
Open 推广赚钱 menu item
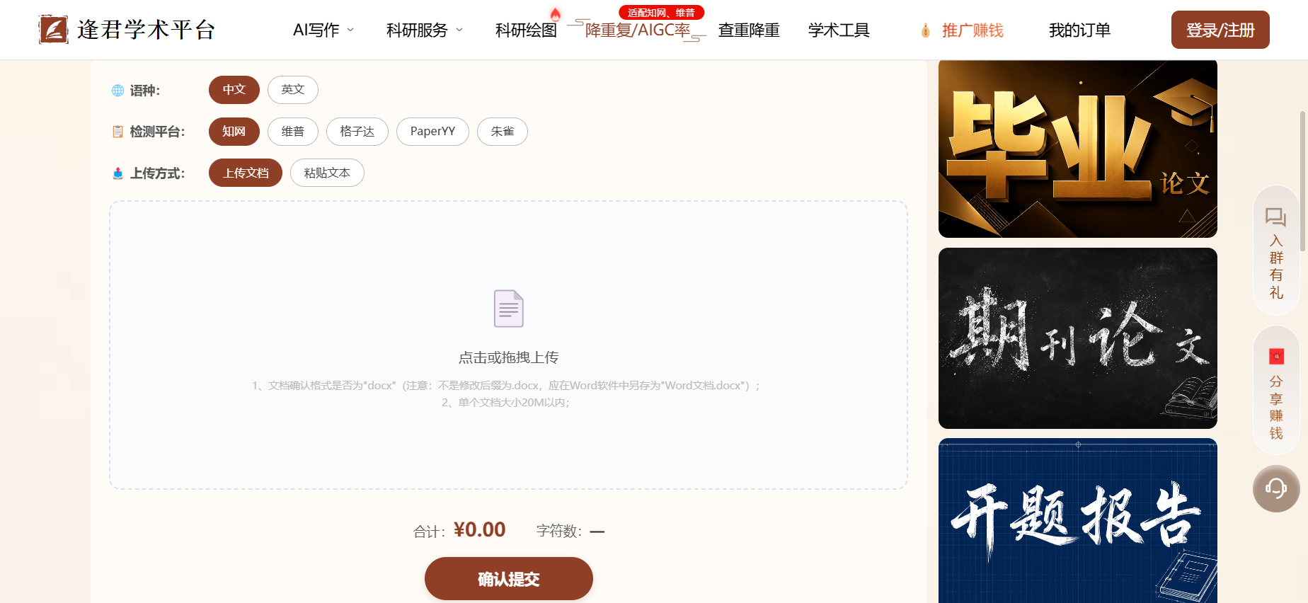pyautogui.click(x=973, y=30)
